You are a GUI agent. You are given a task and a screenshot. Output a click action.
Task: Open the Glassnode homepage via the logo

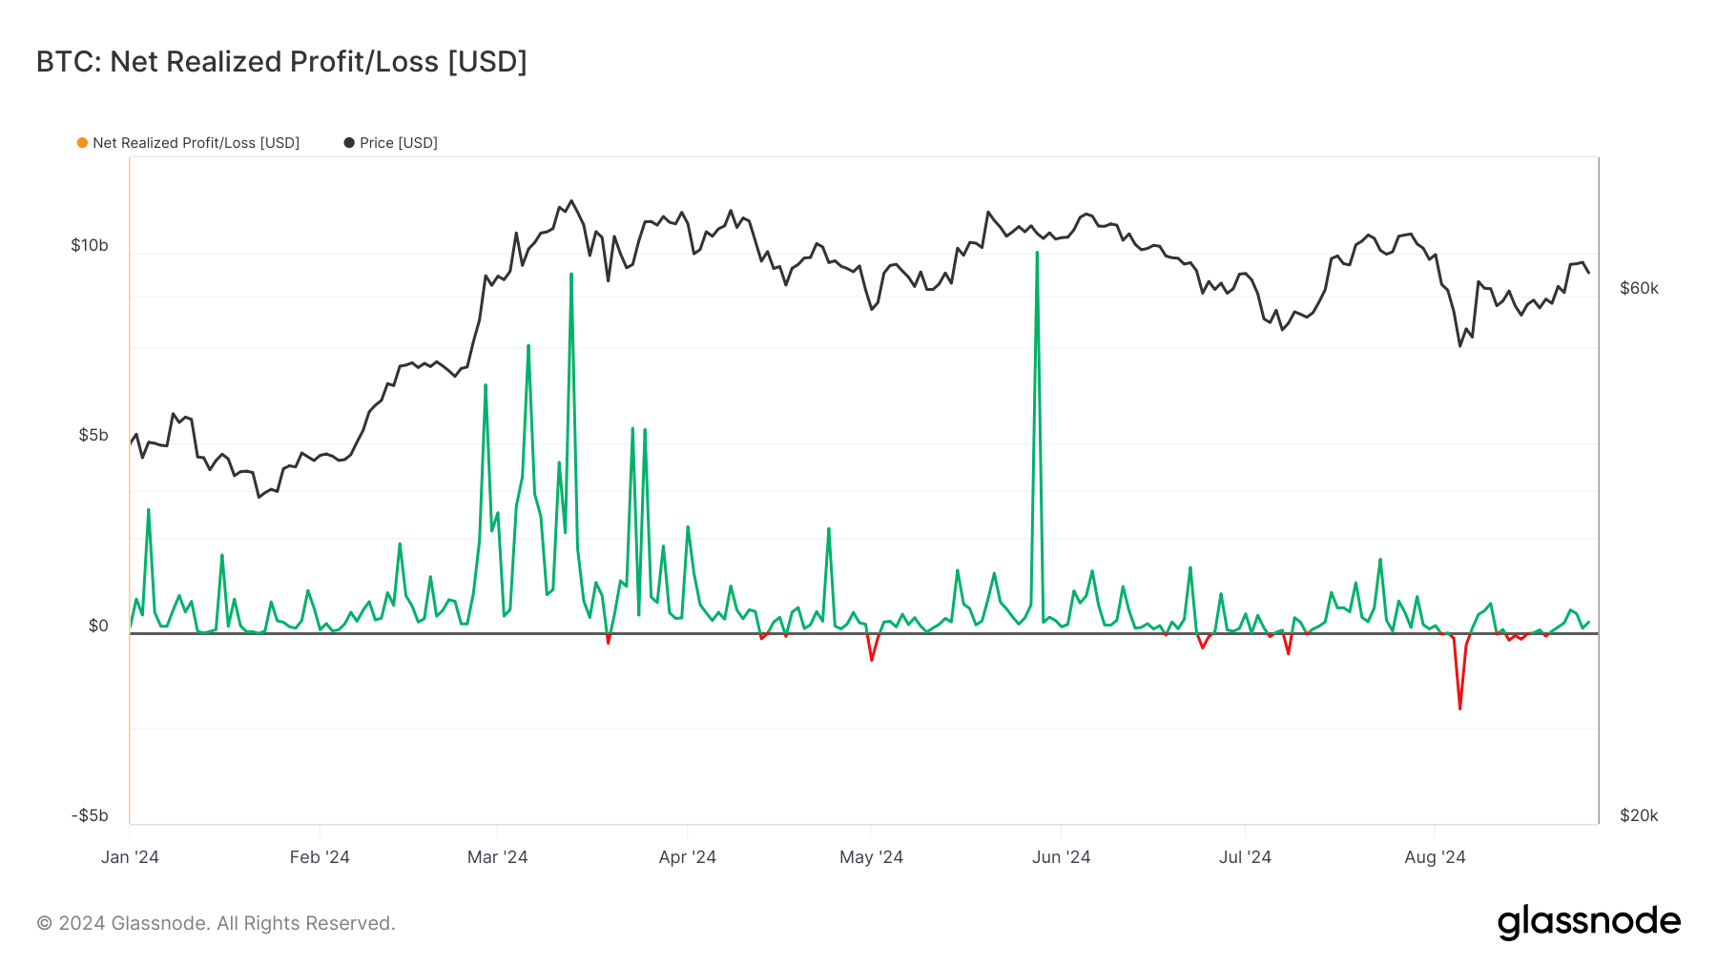1589,921
